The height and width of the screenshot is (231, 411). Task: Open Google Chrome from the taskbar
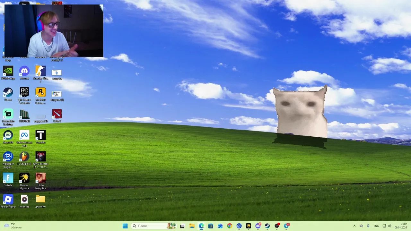coord(229,226)
